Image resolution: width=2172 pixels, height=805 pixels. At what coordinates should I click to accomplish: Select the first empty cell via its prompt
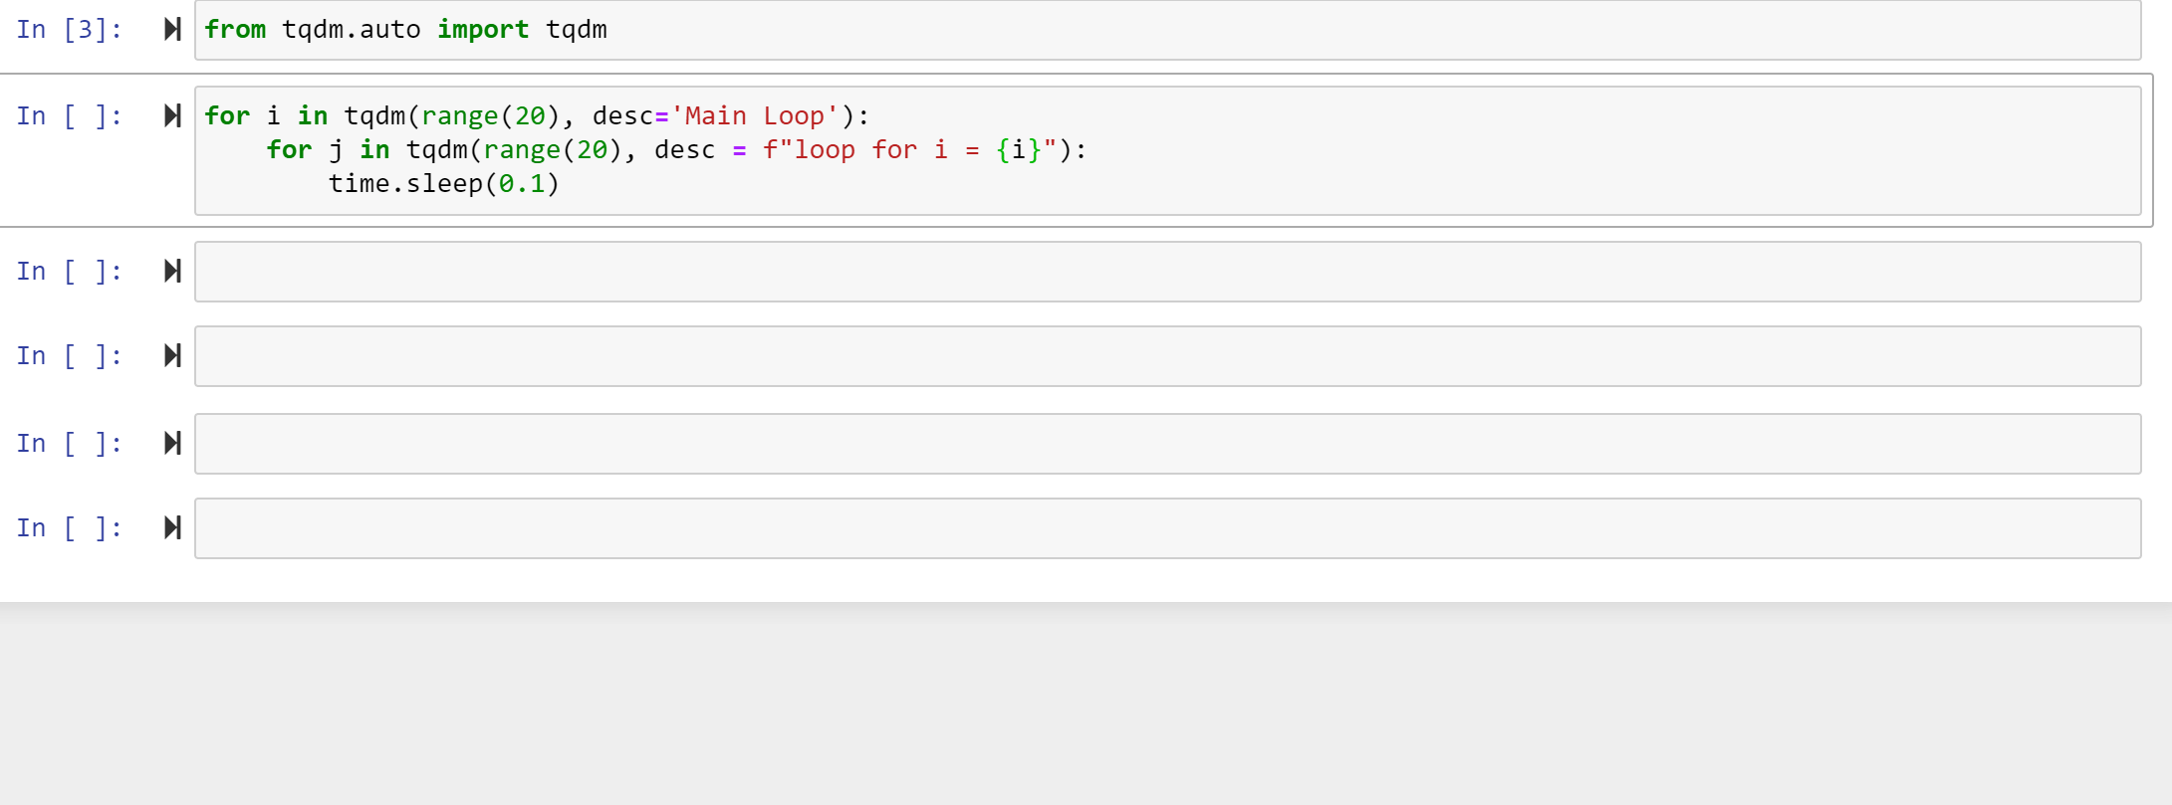point(69,272)
